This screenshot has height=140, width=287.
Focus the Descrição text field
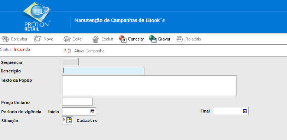click(103, 71)
